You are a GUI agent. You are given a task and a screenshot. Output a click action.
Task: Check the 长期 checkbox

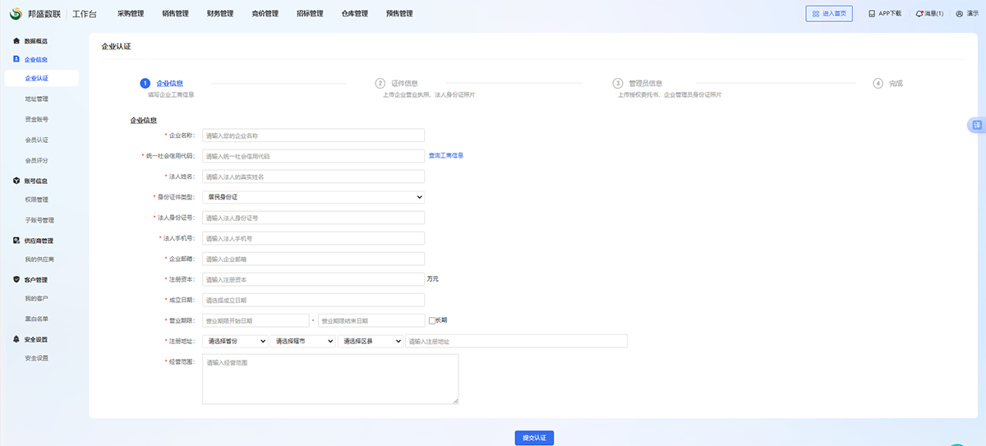pos(432,320)
